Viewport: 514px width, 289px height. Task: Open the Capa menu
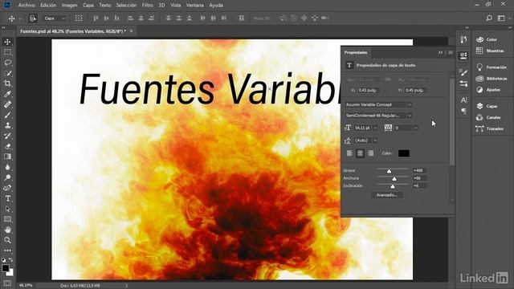[x=88, y=6]
